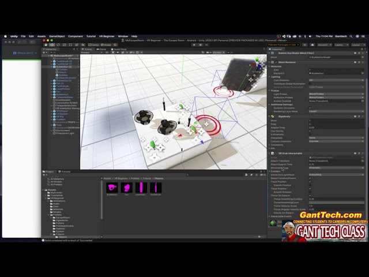Select the BubbleGun prefab thumbnail
369x277 pixels.
pos(112,189)
